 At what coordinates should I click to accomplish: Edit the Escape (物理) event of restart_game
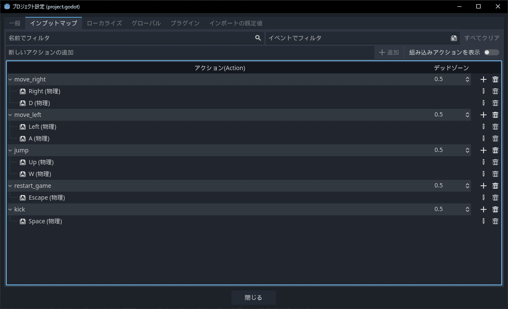(483, 197)
